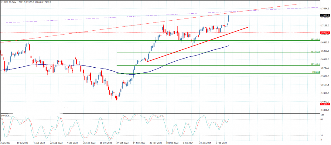Click the 15197.5 price scale label
Viewport: 331px width, 145px height.
tap(325, 85)
